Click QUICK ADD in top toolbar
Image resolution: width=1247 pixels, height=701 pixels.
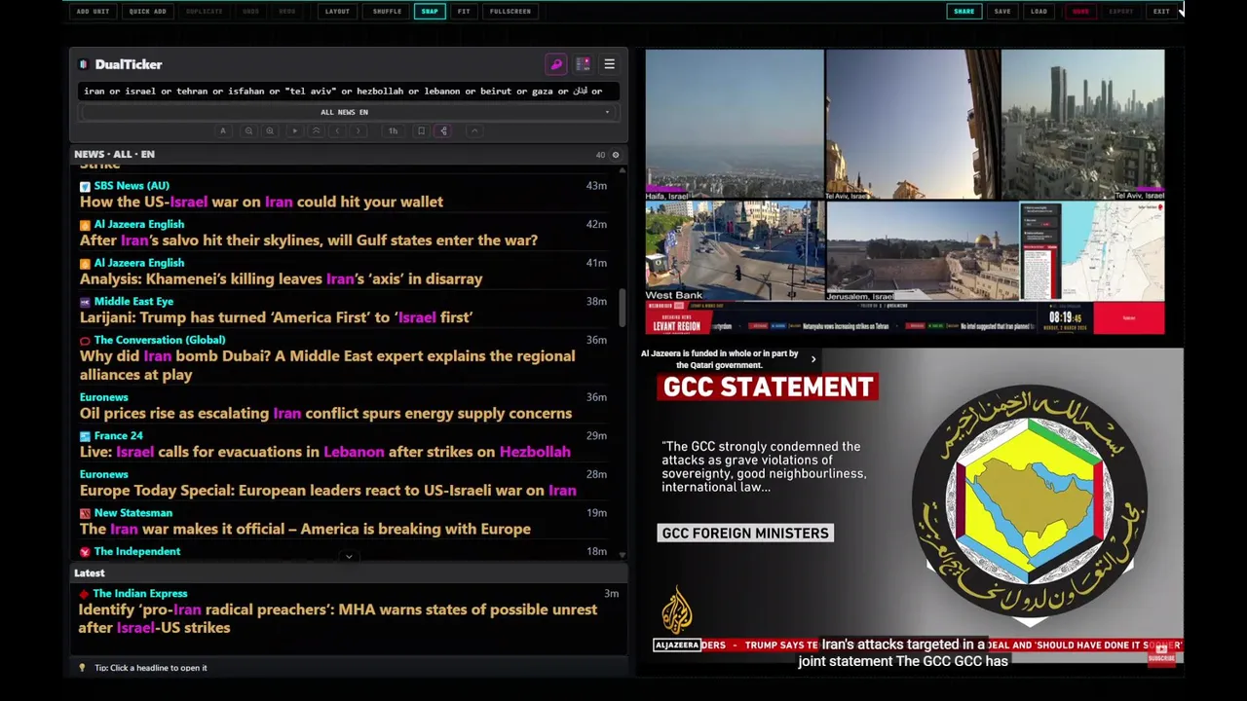coord(147,12)
